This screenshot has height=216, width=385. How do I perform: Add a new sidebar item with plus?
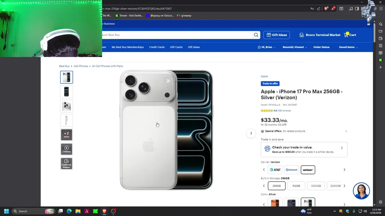[x=380, y=67]
